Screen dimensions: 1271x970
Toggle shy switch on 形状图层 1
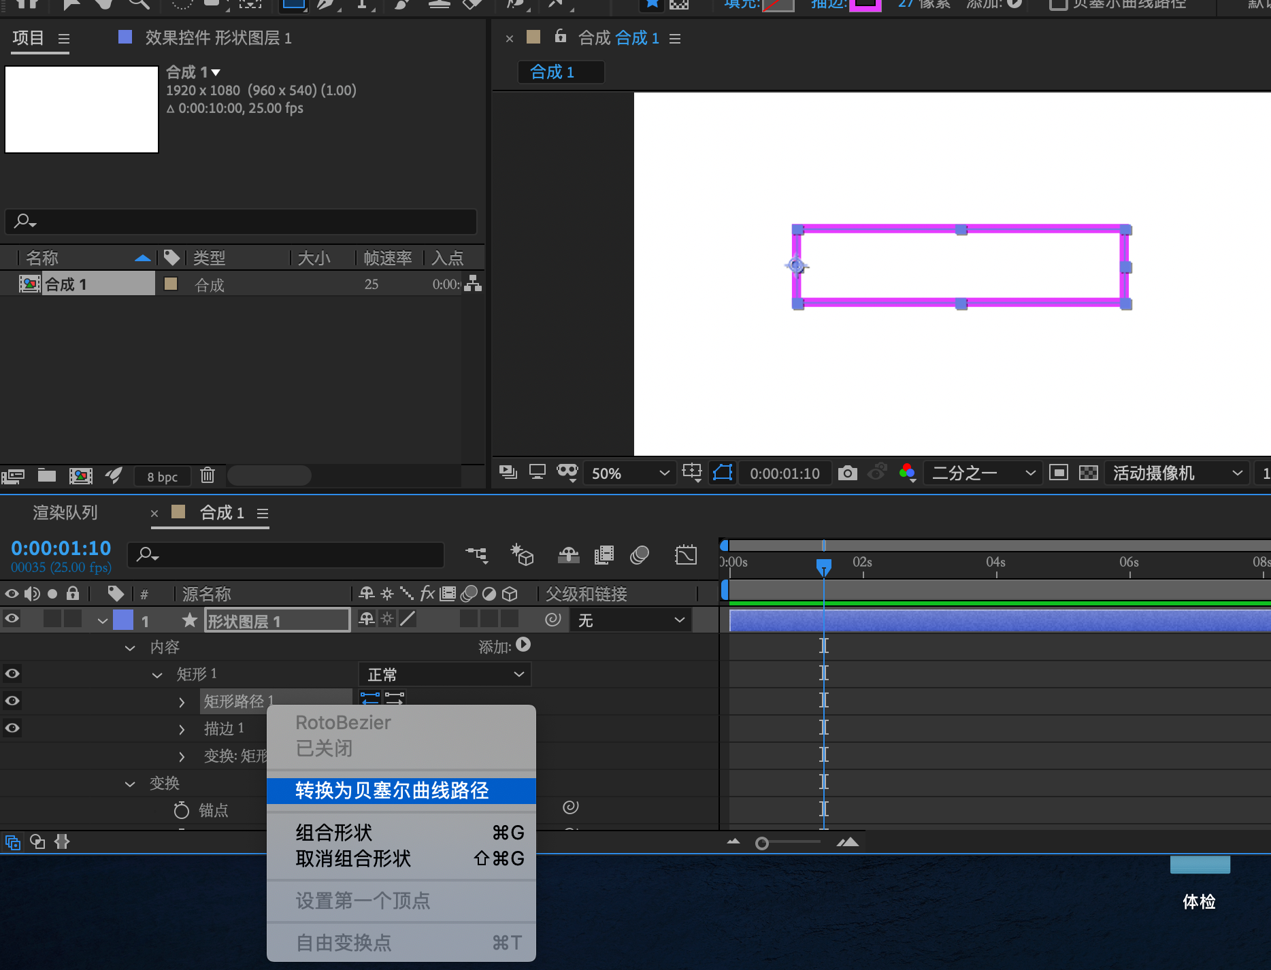point(367,619)
